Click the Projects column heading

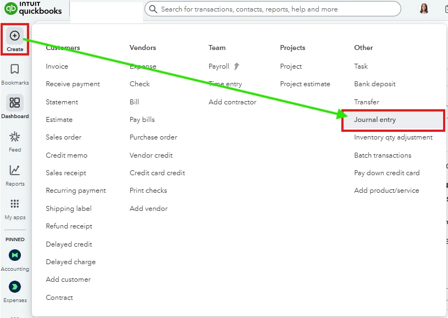pos(292,48)
